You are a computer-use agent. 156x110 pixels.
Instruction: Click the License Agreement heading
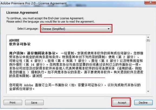click(22, 13)
